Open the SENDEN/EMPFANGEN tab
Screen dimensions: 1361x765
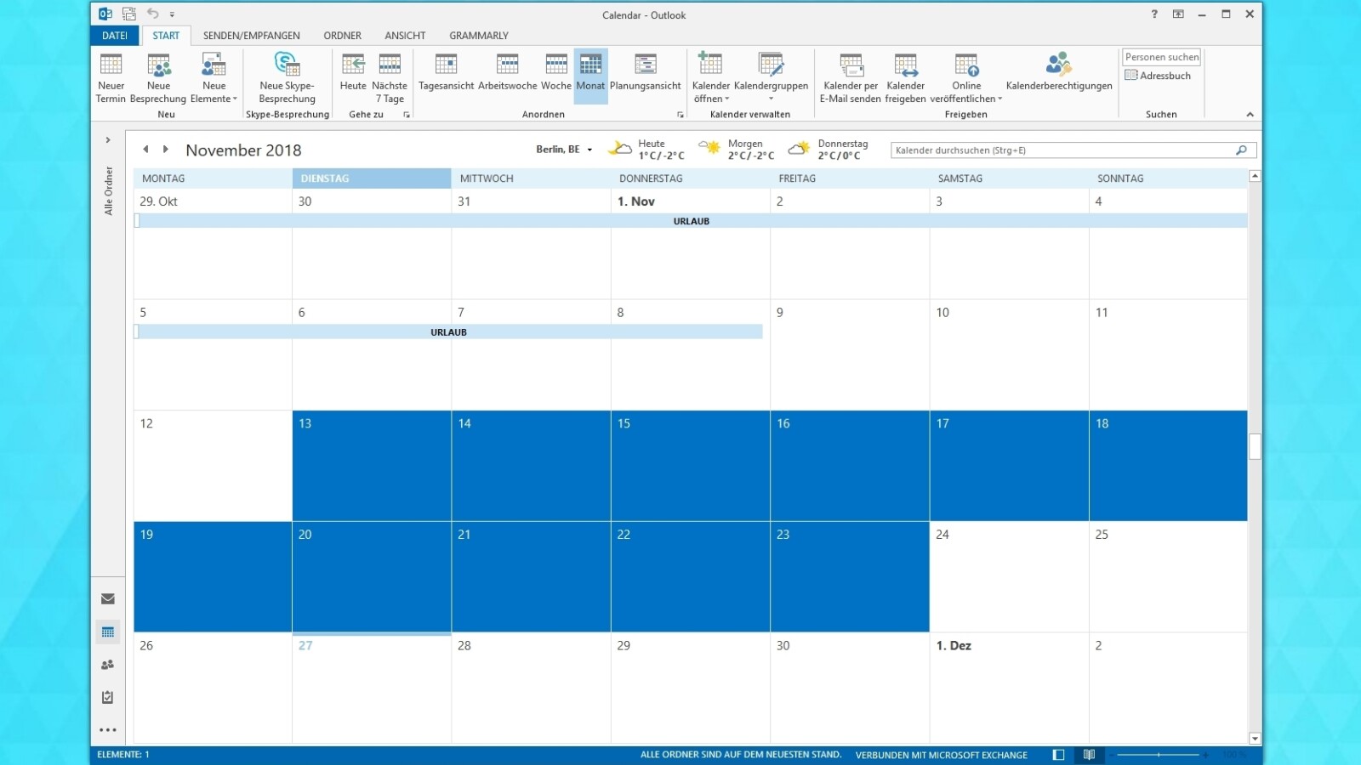[251, 36]
